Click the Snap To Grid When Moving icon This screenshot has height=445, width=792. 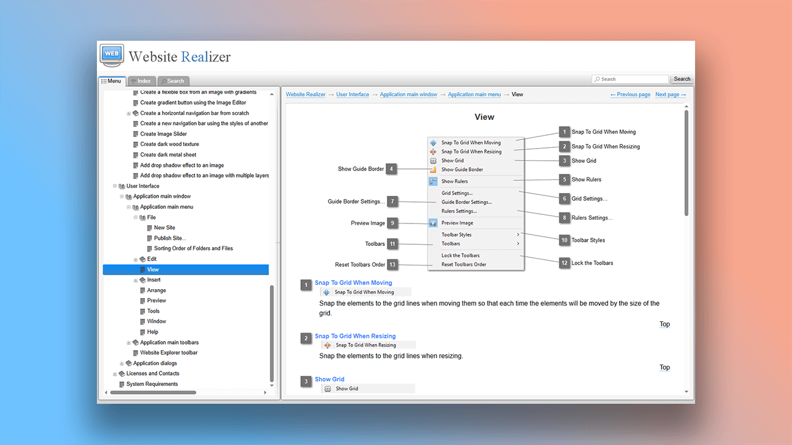click(434, 142)
